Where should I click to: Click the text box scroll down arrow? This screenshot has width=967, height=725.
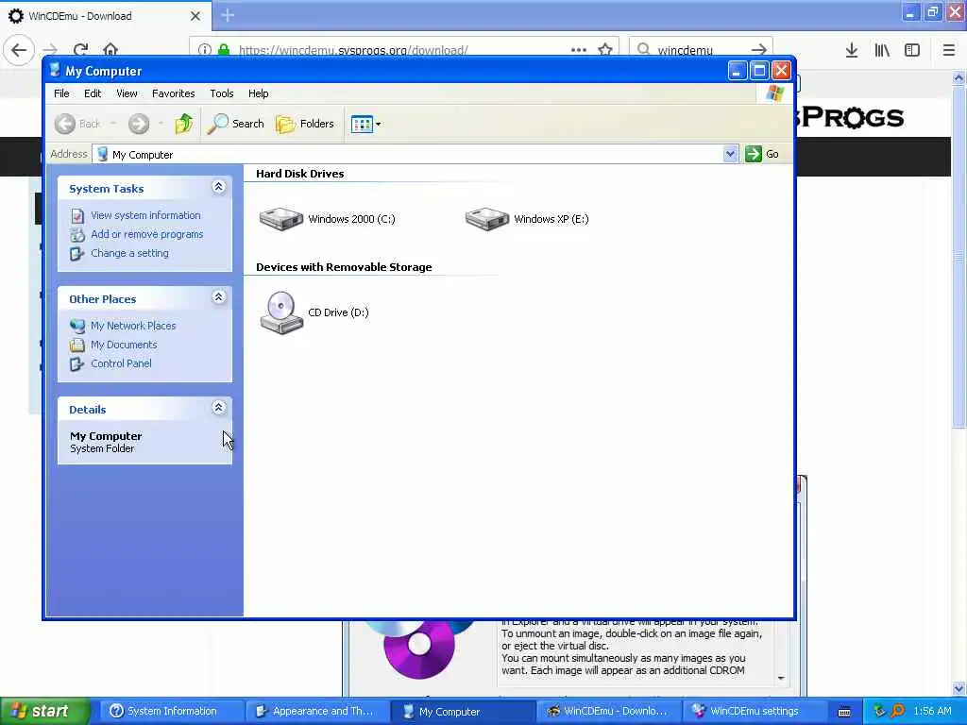[781, 678]
